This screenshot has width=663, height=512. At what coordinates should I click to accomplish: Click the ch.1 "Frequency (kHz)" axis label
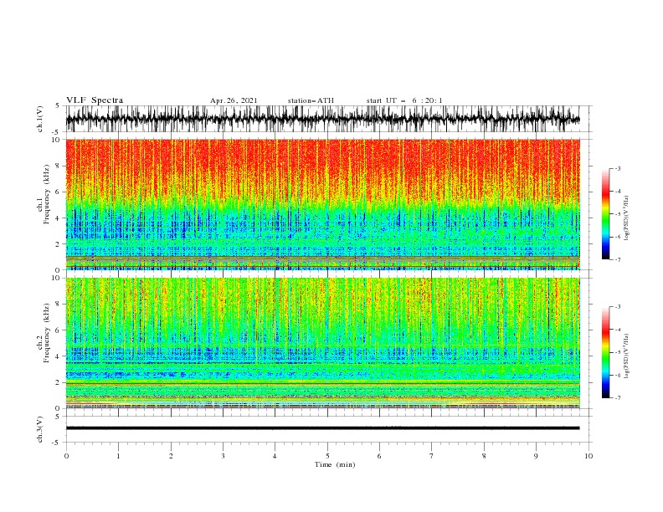[46, 194]
